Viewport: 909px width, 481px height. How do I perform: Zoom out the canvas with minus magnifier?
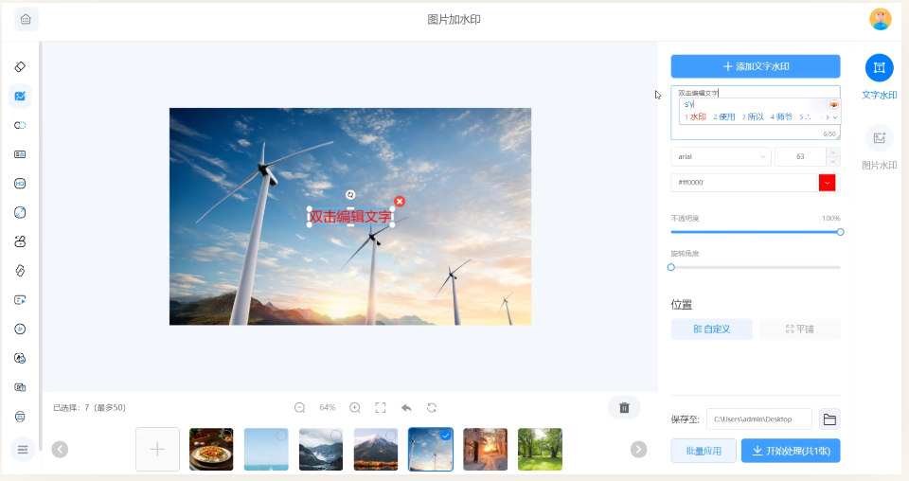click(x=300, y=408)
